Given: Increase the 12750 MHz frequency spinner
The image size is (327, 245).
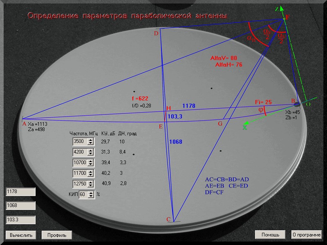Looking at the screenshot, I should tap(90, 182).
